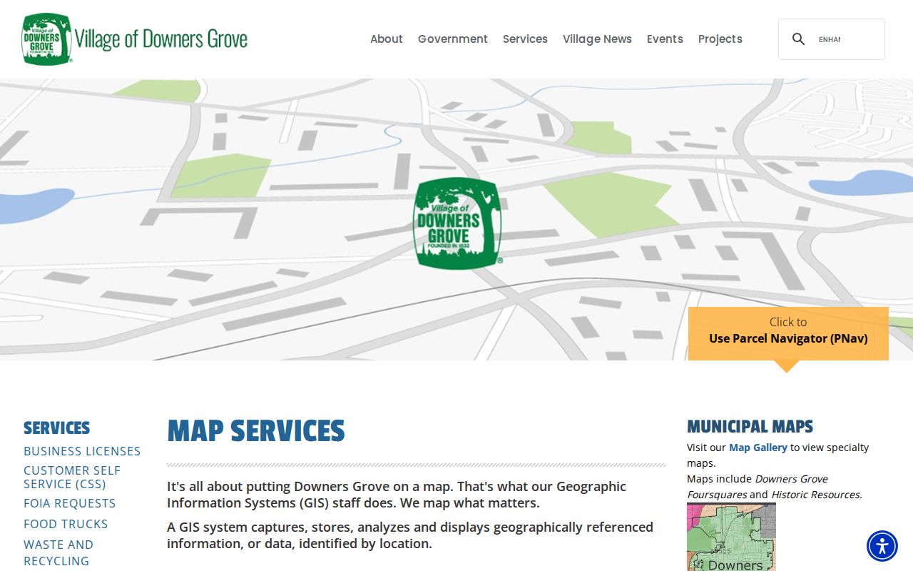Click the green Downers Grove emblem on the map banner
The width and height of the screenshot is (913, 571).
point(457,223)
